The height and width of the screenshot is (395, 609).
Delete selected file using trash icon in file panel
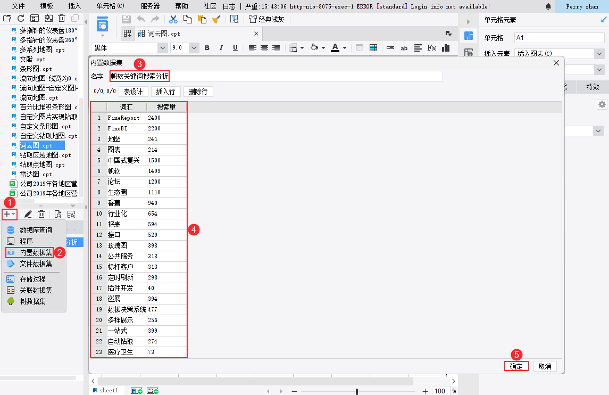(62, 18)
